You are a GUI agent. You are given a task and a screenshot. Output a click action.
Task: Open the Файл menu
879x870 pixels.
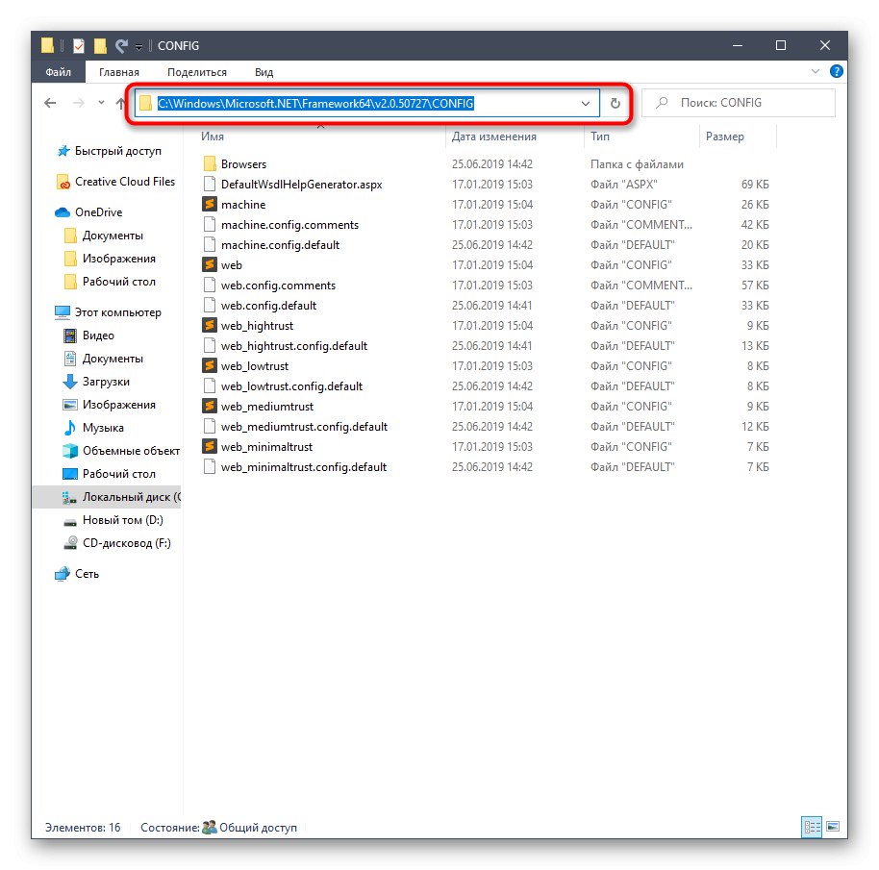coord(59,72)
